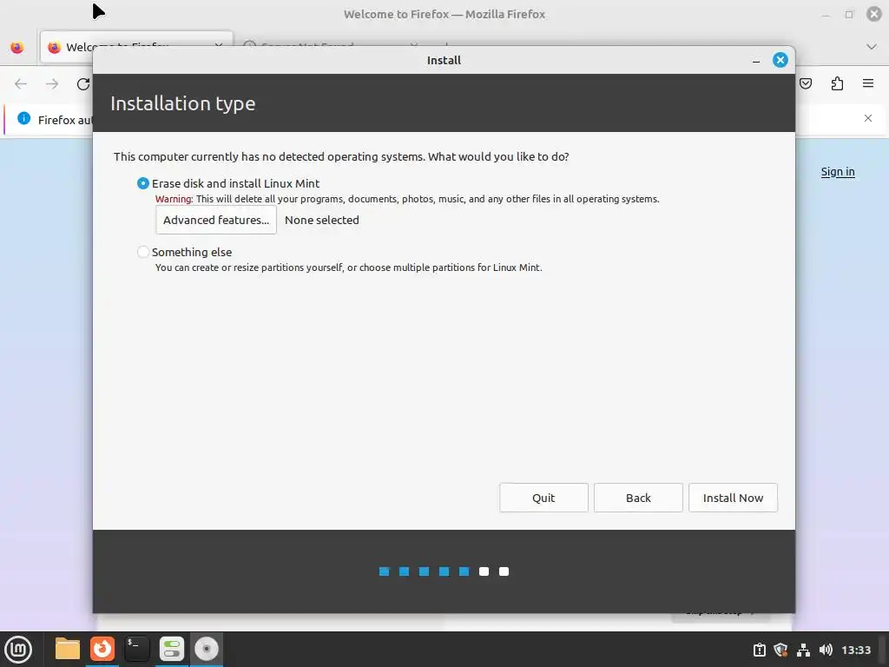Viewport: 889px width, 667px height.
Task: Reload the page in Firefox
Action: (83, 84)
